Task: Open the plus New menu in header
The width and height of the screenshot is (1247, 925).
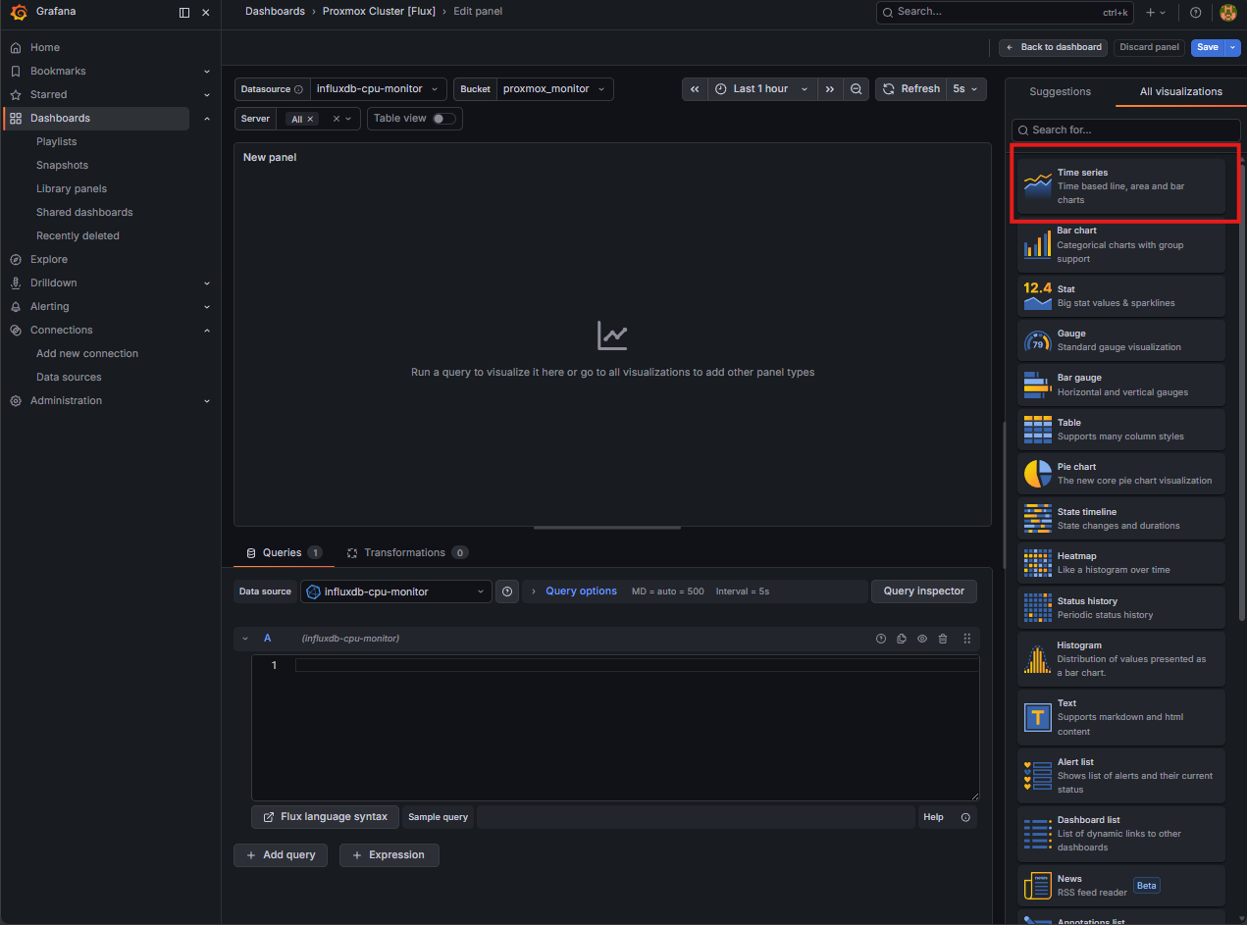Action: pos(1156,13)
